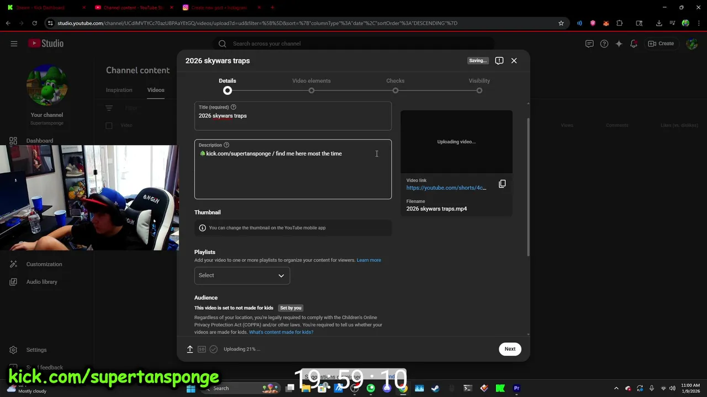
Task: Click into the Title field
Action: click(293, 116)
